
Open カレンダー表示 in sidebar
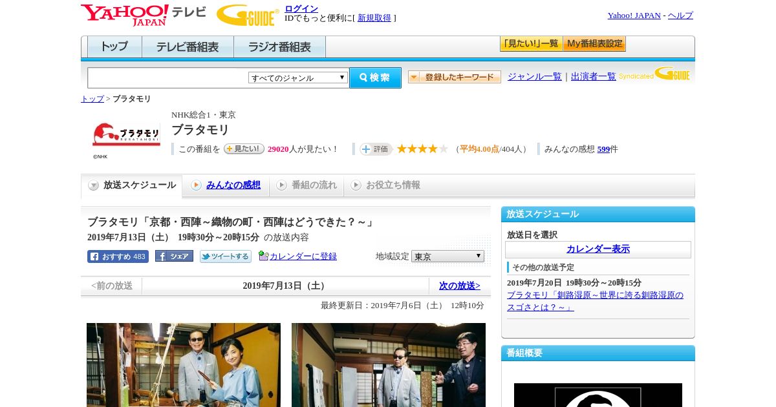[x=598, y=249]
